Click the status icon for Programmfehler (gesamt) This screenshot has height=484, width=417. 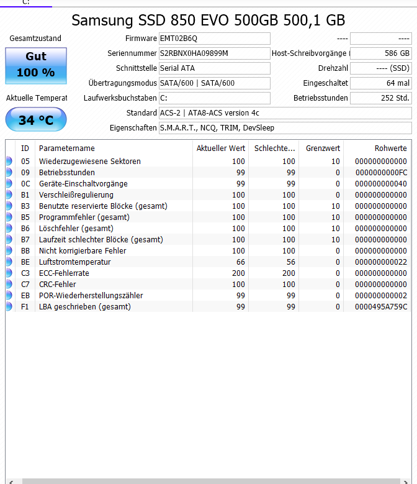point(9,217)
